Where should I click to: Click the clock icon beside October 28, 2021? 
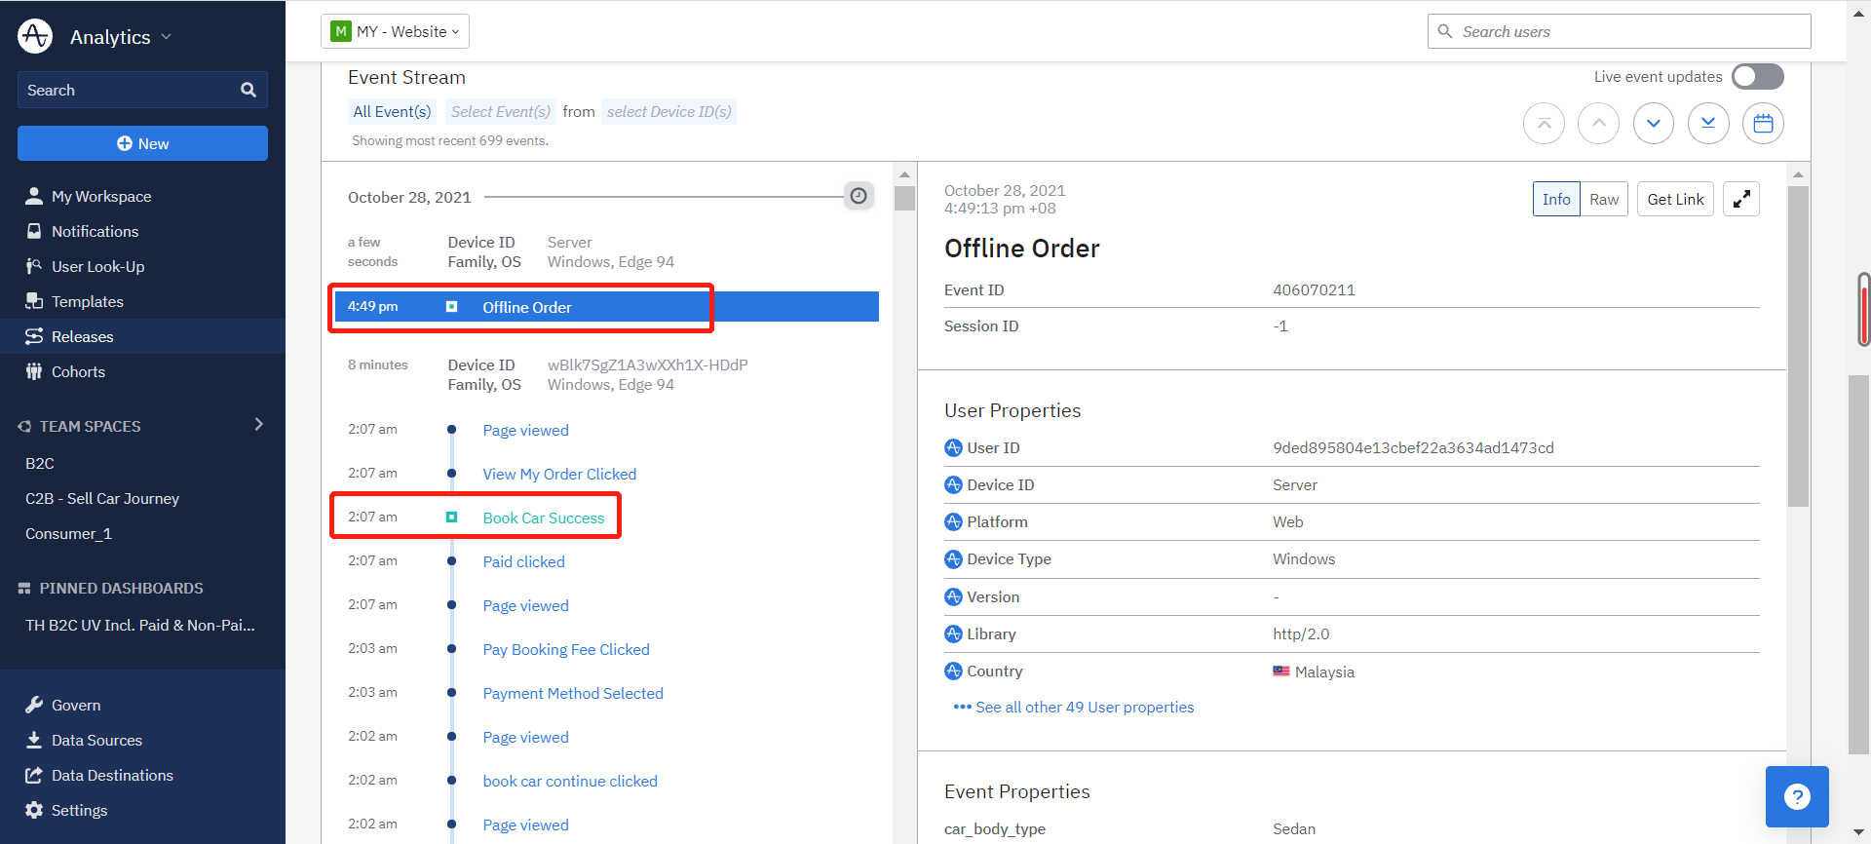859,196
